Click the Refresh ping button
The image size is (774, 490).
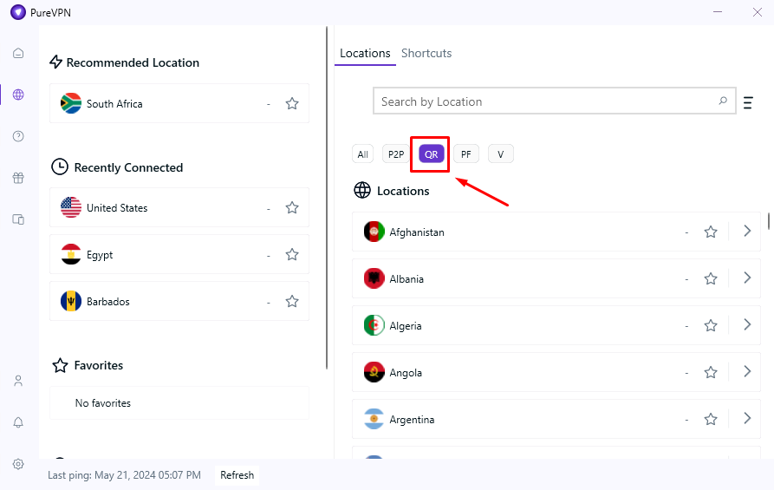237,475
